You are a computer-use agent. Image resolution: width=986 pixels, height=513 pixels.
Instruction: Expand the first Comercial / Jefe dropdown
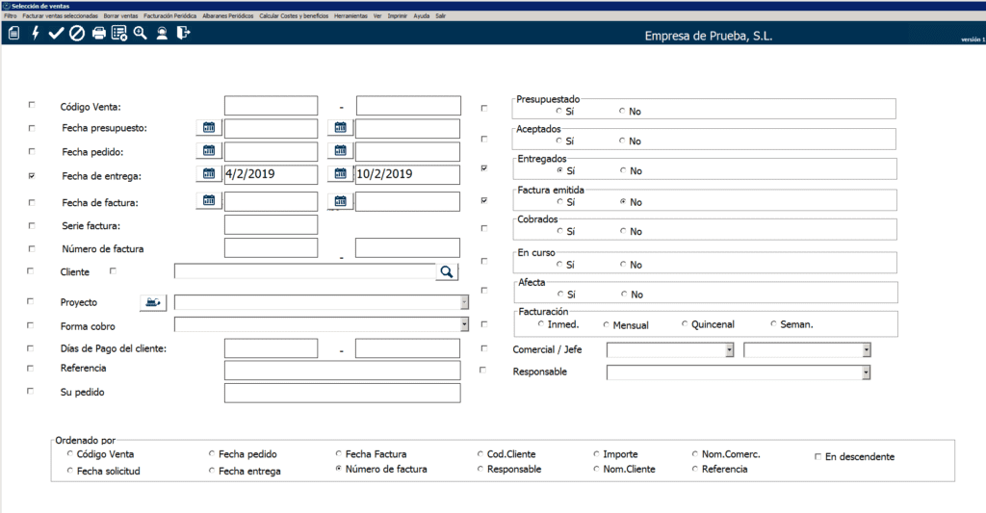coord(730,350)
